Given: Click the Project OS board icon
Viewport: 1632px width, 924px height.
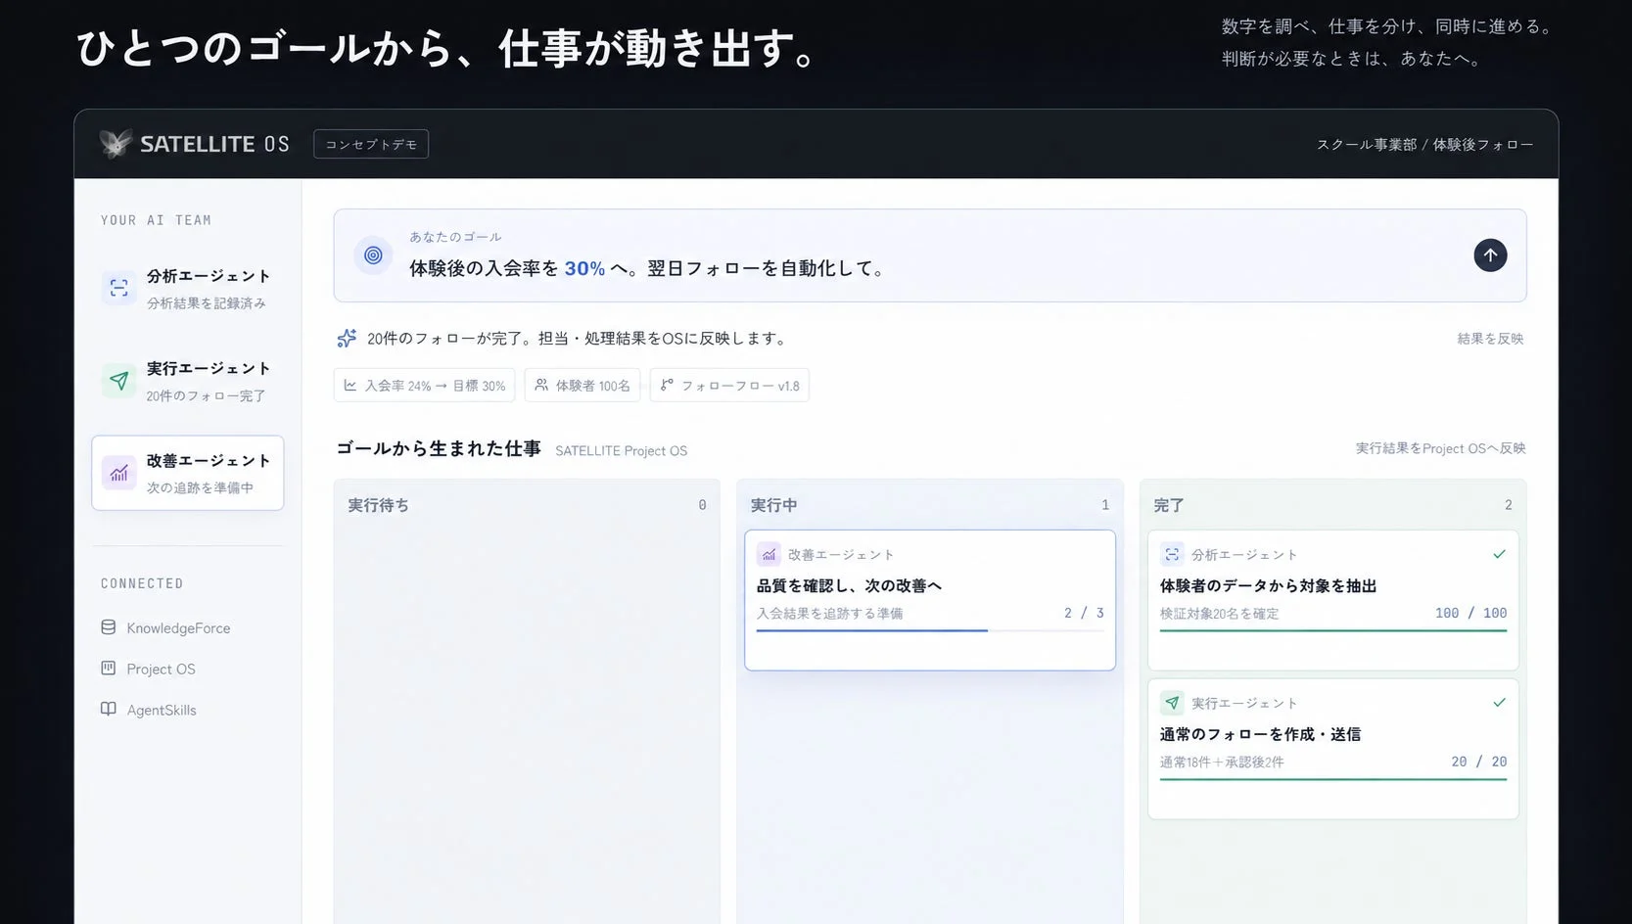Looking at the screenshot, I should coord(109,669).
